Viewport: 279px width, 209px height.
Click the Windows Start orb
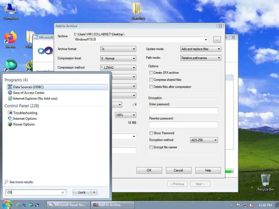(x=7, y=205)
